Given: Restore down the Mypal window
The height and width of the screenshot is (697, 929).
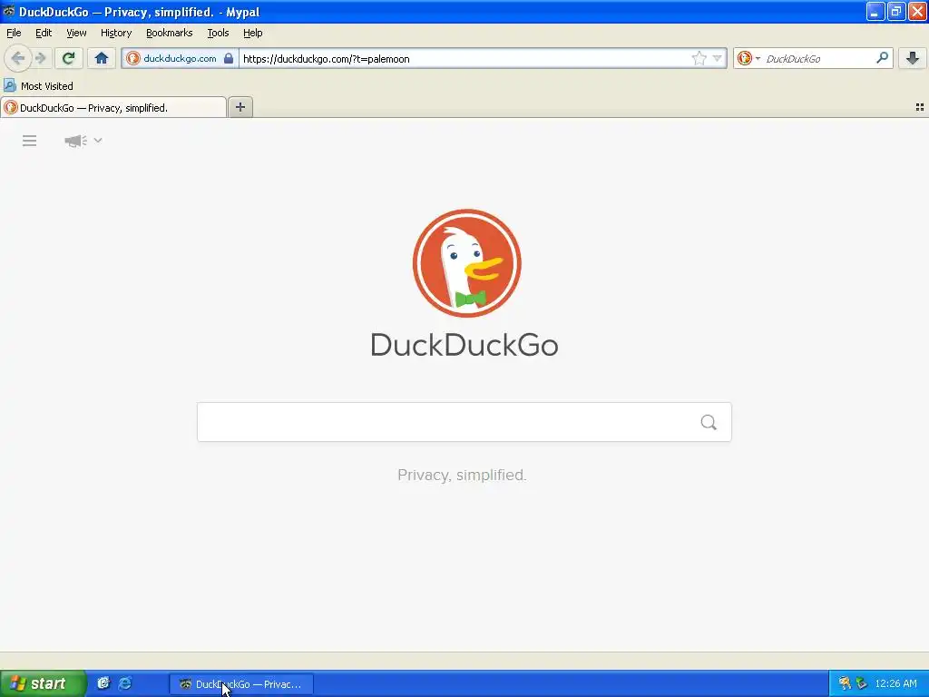Looking at the screenshot, I should pyautogui.click(x=896, y=11).
